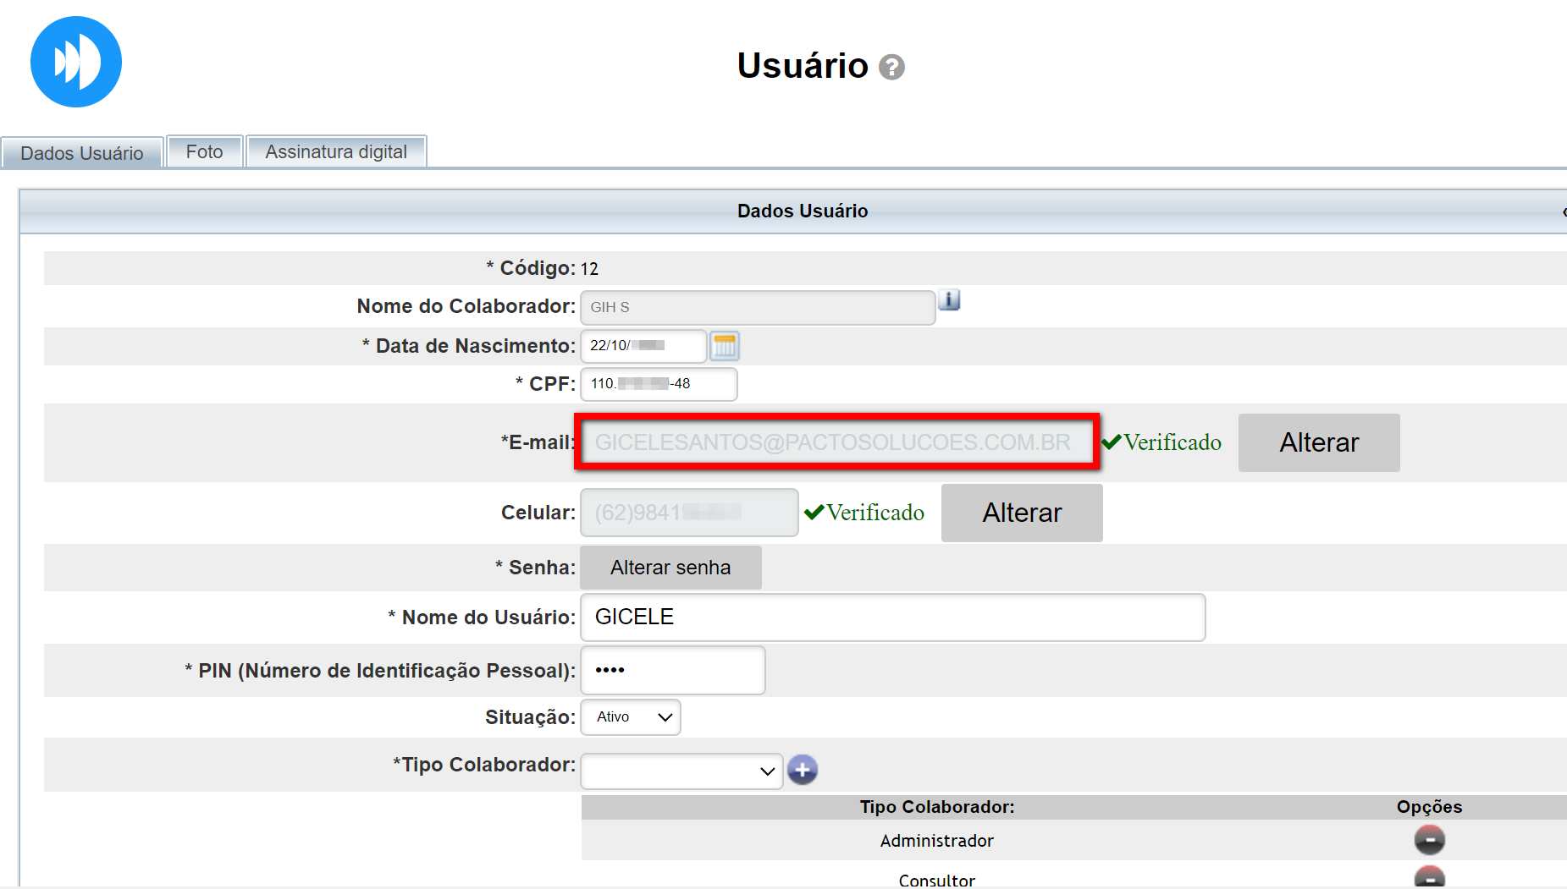
Task: Go to the Assinatura digital tab
Action: point(336,152)
